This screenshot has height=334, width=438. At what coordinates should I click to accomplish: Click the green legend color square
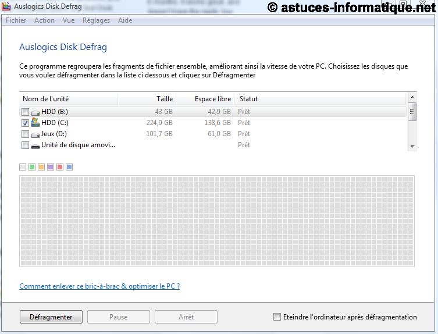(x=32, y=167)
